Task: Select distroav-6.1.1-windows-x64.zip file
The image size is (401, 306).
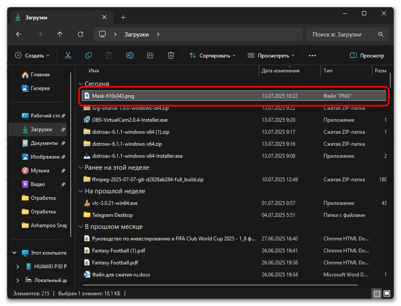Action: pyautogui.click(x=234, y=144)
